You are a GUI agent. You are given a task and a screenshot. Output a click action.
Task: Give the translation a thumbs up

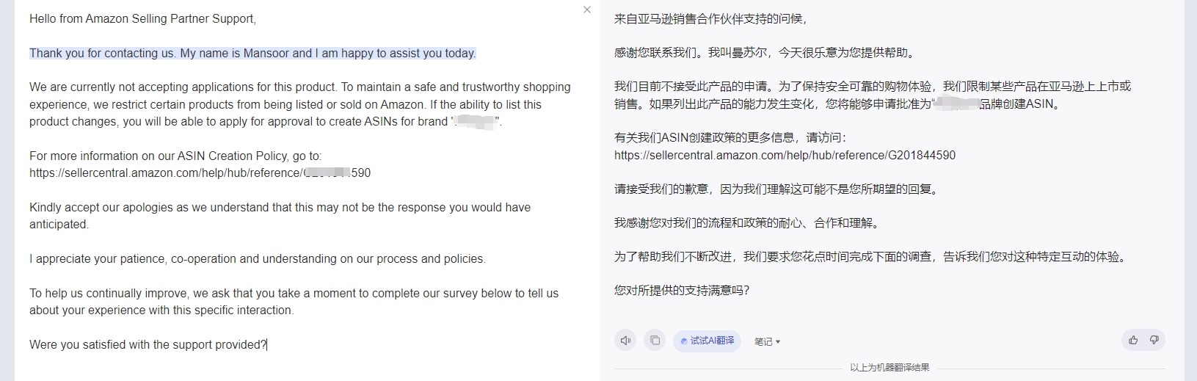coord(1133,341)
